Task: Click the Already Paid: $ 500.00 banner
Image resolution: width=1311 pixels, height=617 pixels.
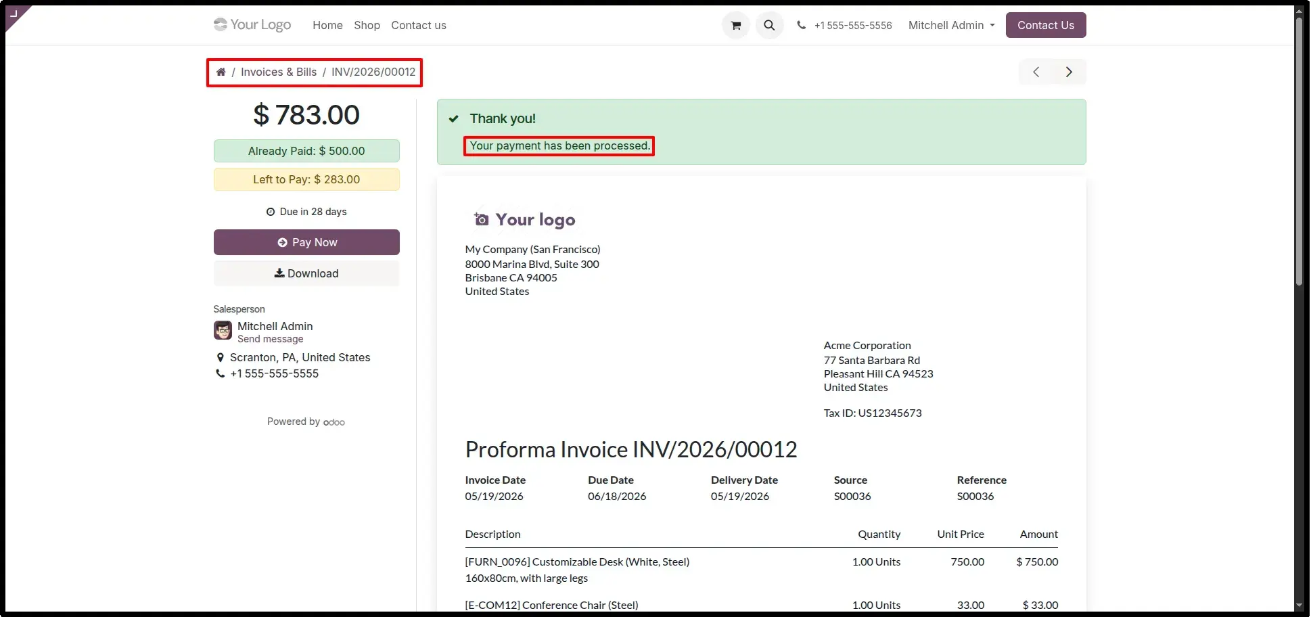Action: [x=306, y=151]
